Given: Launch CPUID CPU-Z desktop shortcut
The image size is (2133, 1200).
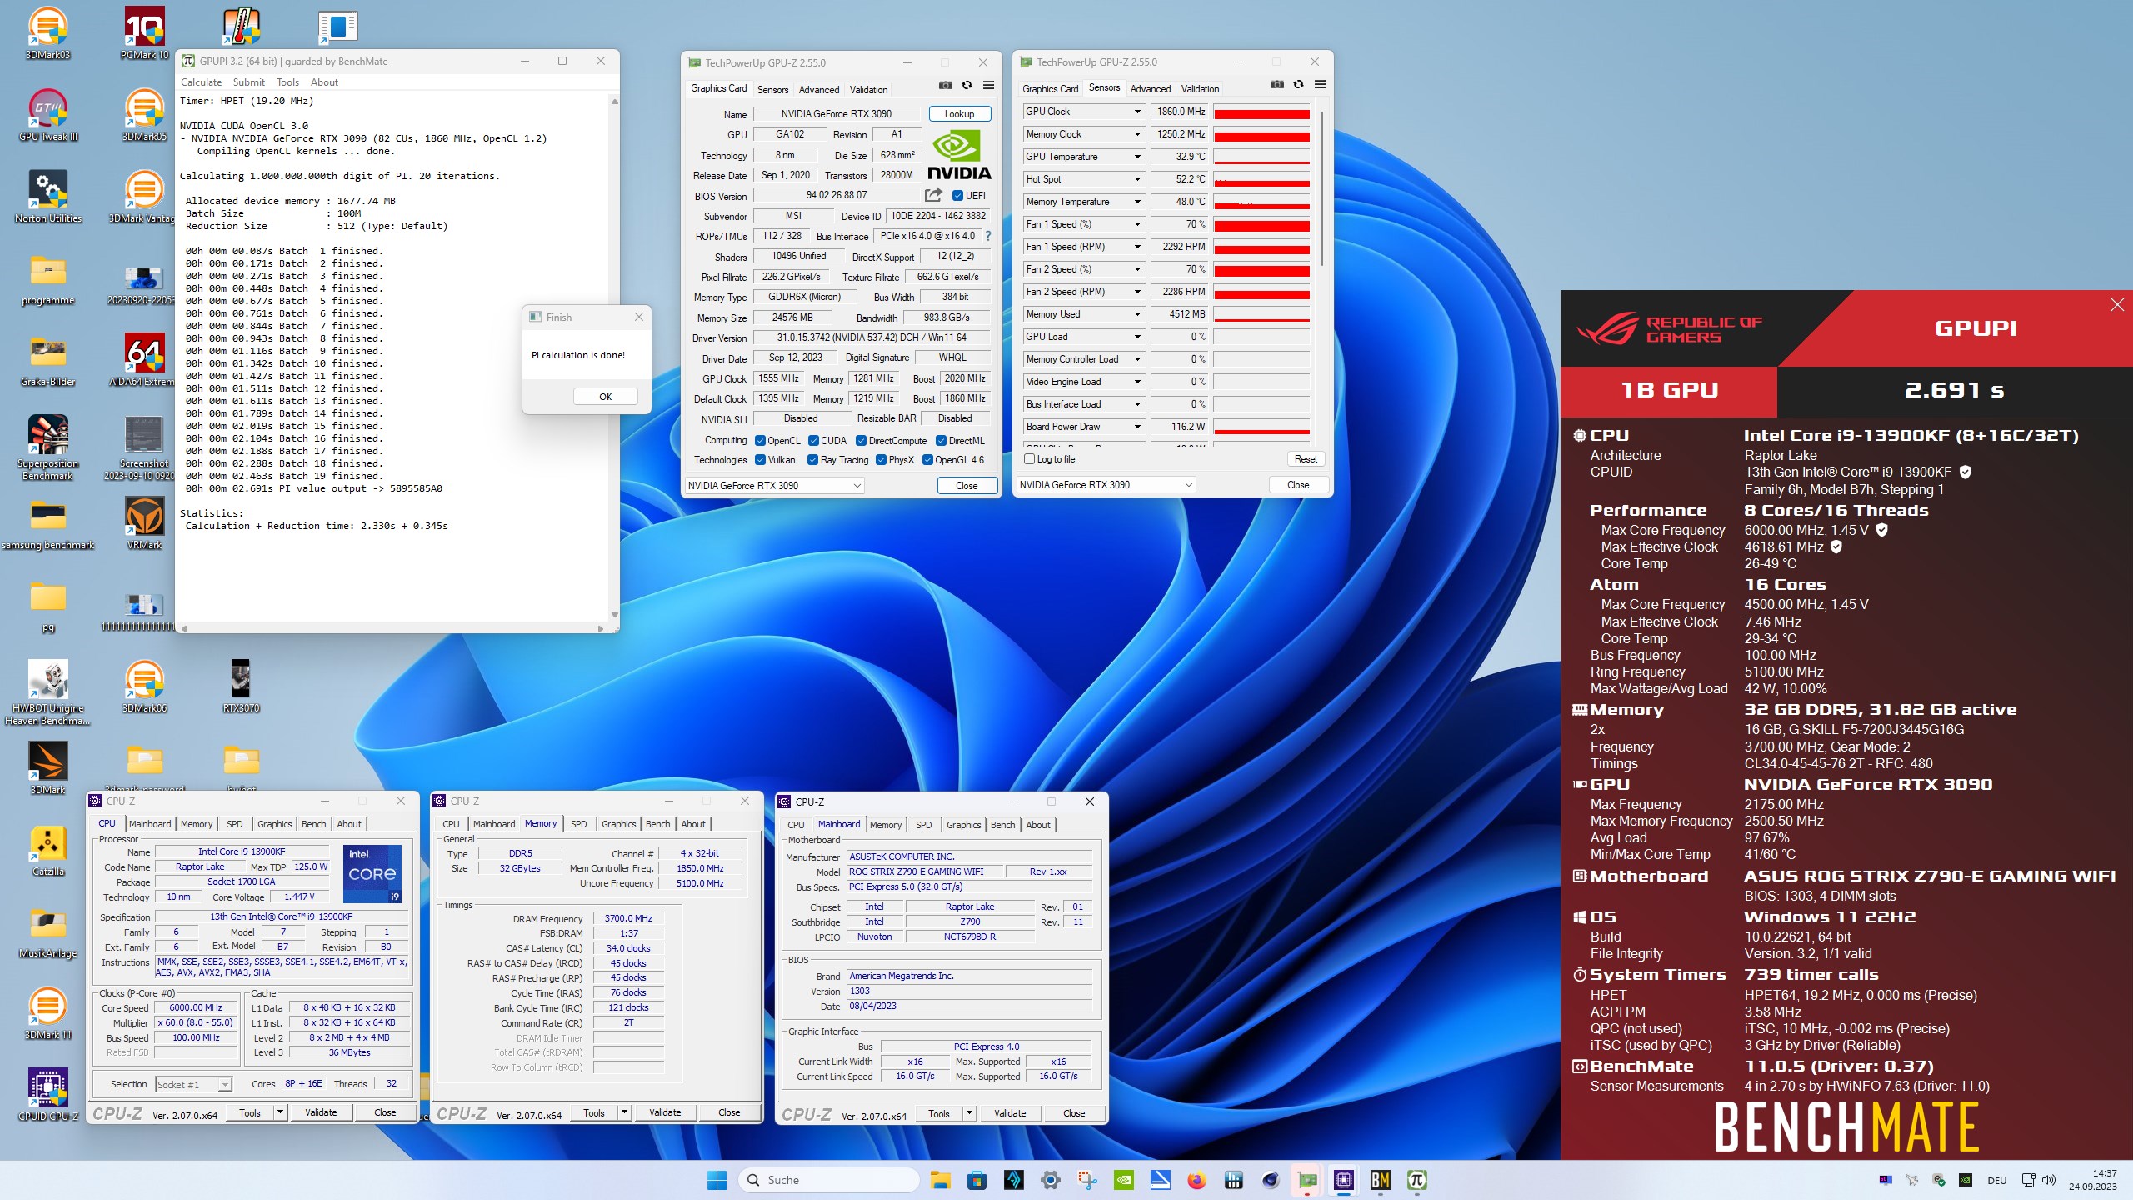Looking at the screenshot, I should (x=48, y=1095).
